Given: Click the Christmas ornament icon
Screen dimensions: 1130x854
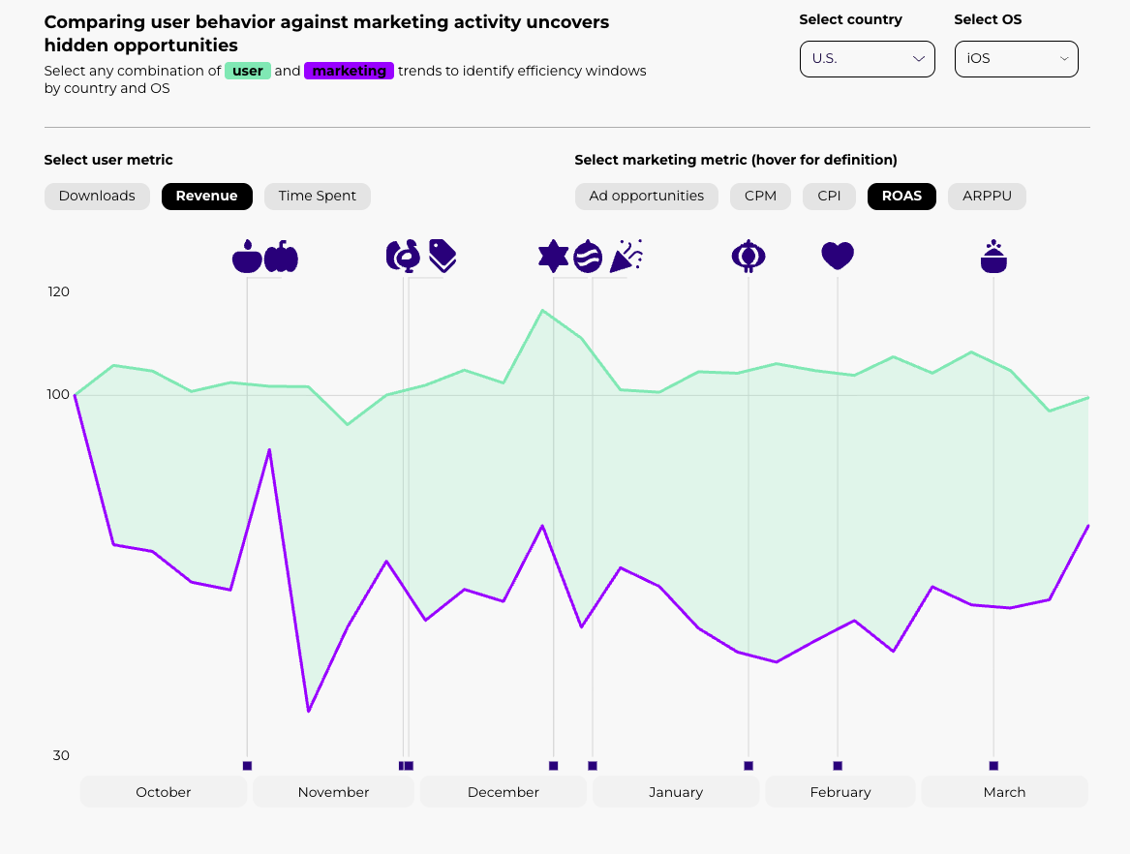Looking at the screenshot, I should (588, 257).
